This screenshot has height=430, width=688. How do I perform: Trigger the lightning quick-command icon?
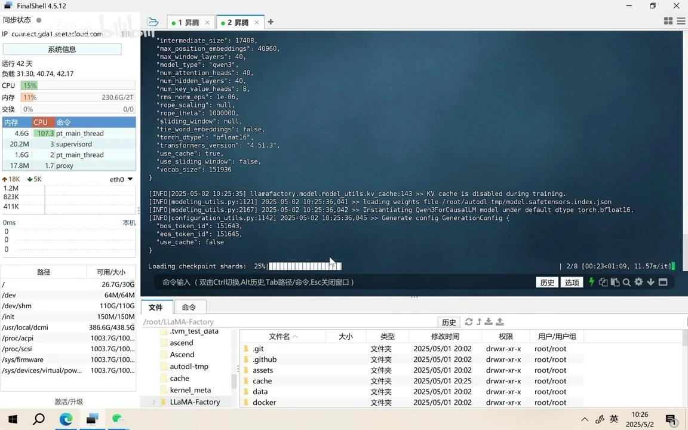(591, 282)
